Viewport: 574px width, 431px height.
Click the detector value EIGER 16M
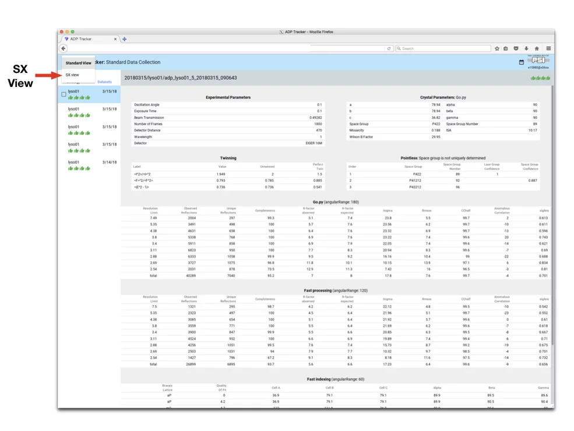click(314, 143)
